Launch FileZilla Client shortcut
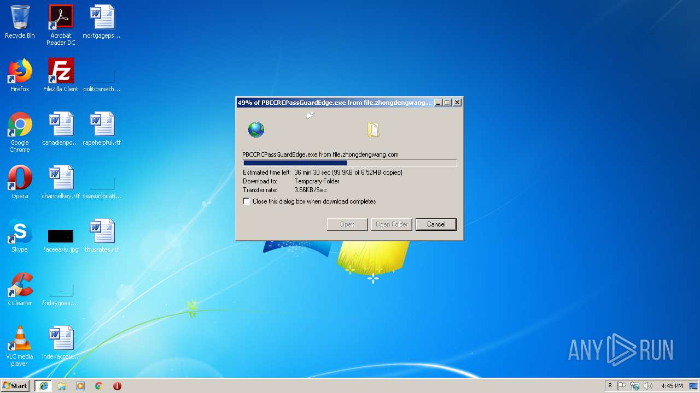700x393 pixels. coord(61,75)
